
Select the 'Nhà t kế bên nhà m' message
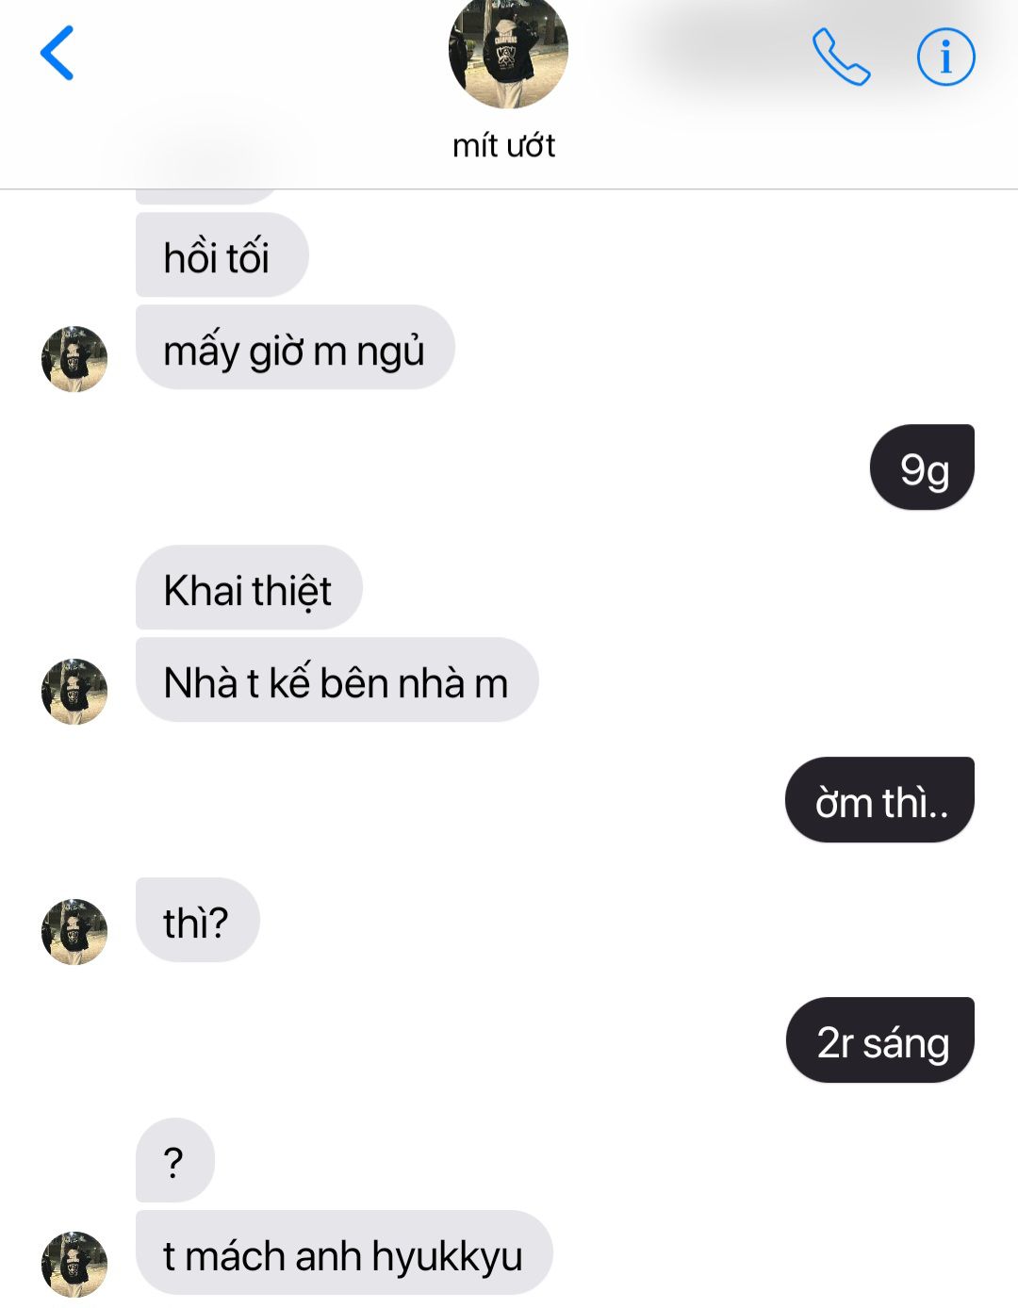pyautogui.click(x=337, y=680)
